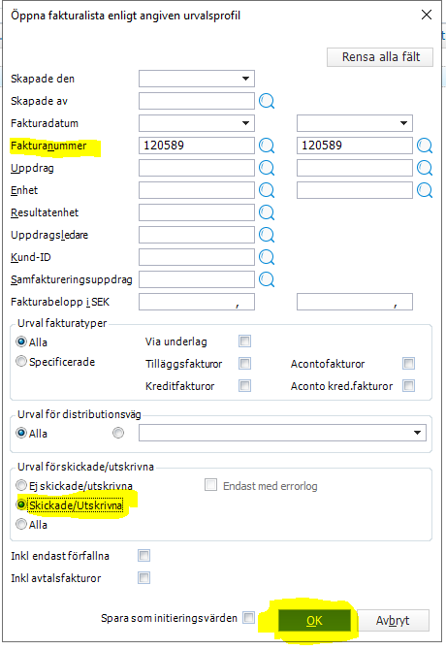Open the second Fakturadatum dropdown
The image size is (446, 650).
403,123
